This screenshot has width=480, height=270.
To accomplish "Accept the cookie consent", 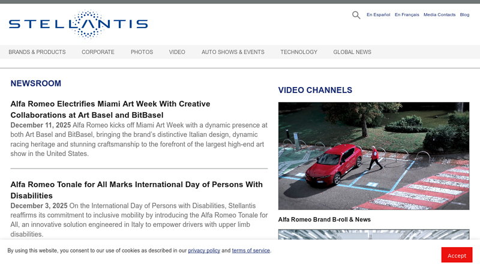I will coord(457,255).
